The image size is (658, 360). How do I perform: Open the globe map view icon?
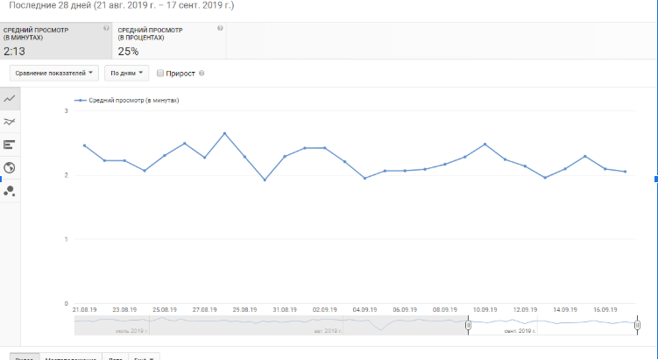coord(10,168)
